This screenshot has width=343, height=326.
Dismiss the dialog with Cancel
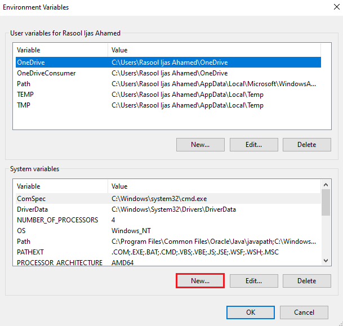304,312
